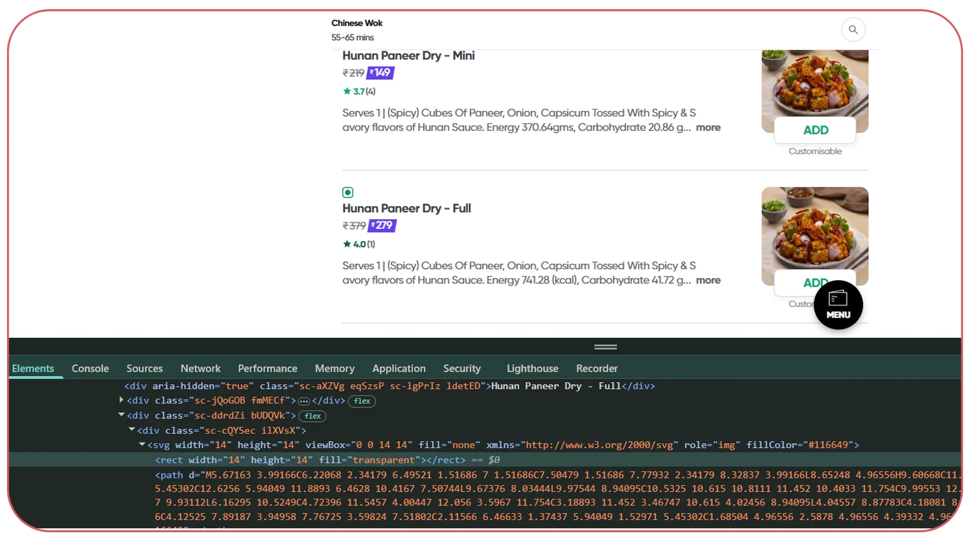The height and width of the screenshot is (541, 970).
Task: Open the Network tab
Action: (x=201, y=369)
